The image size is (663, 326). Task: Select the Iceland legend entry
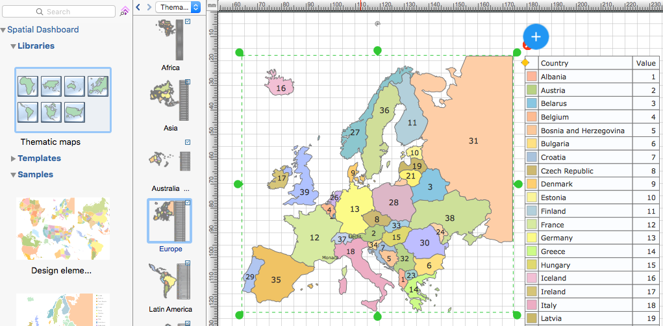click(x=592, y=278)
